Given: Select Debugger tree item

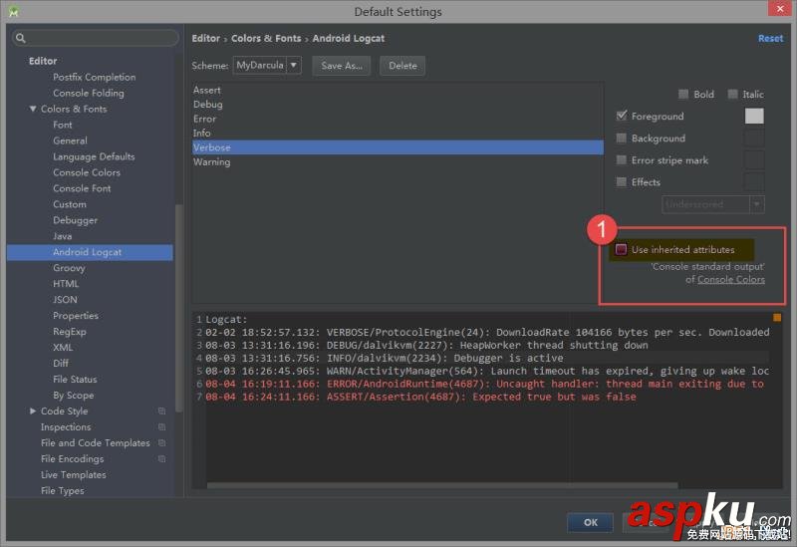Looking at the screenshot, I should point(76,220).
